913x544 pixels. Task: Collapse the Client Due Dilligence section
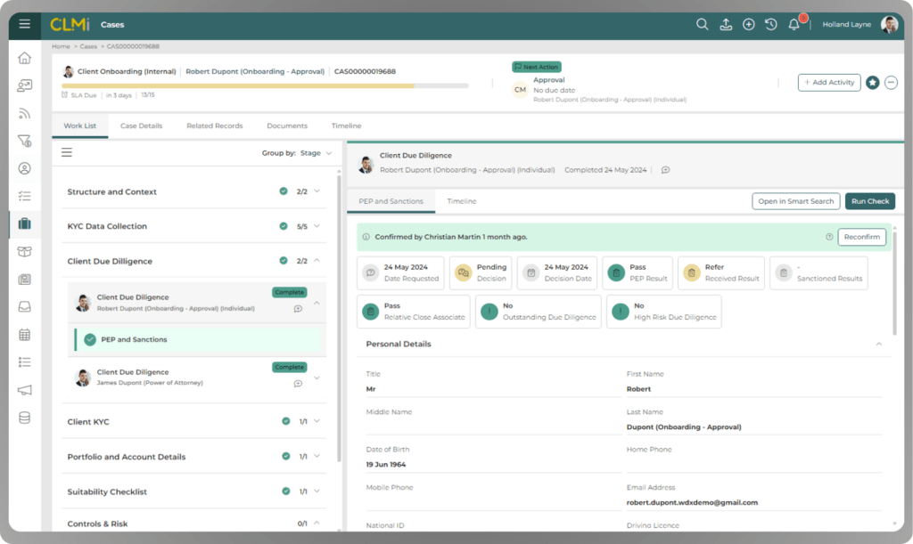(x=317, y=260)
